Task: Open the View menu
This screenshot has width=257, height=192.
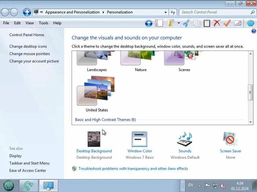Action: (x=30, y=23)
